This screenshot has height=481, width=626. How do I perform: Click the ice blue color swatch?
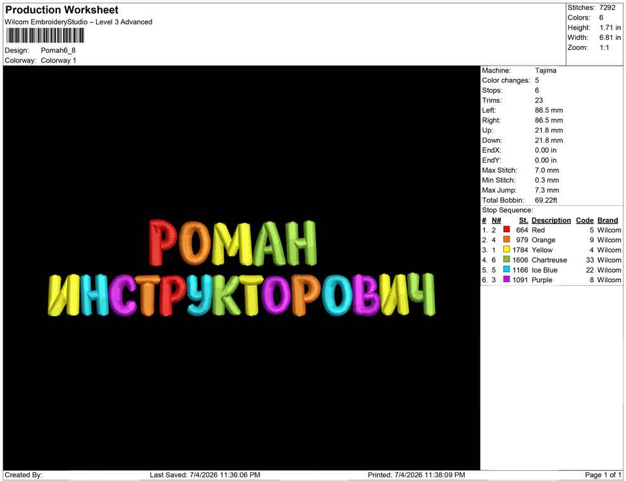[x=506, y=270]
